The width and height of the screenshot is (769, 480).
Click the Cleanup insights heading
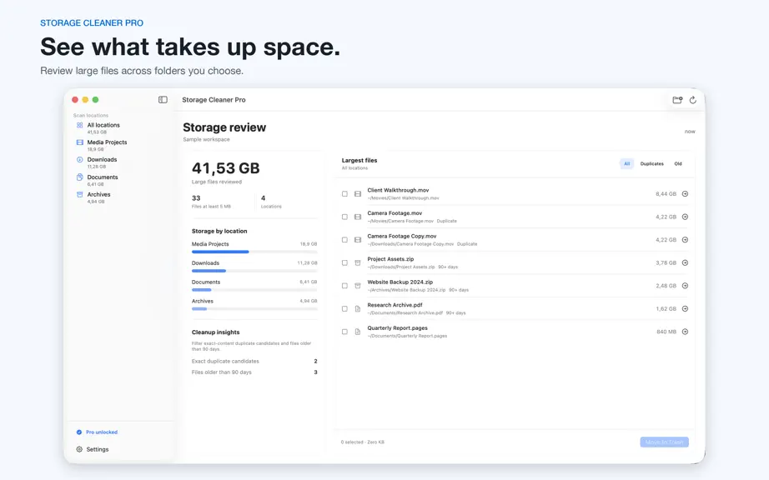215,332
